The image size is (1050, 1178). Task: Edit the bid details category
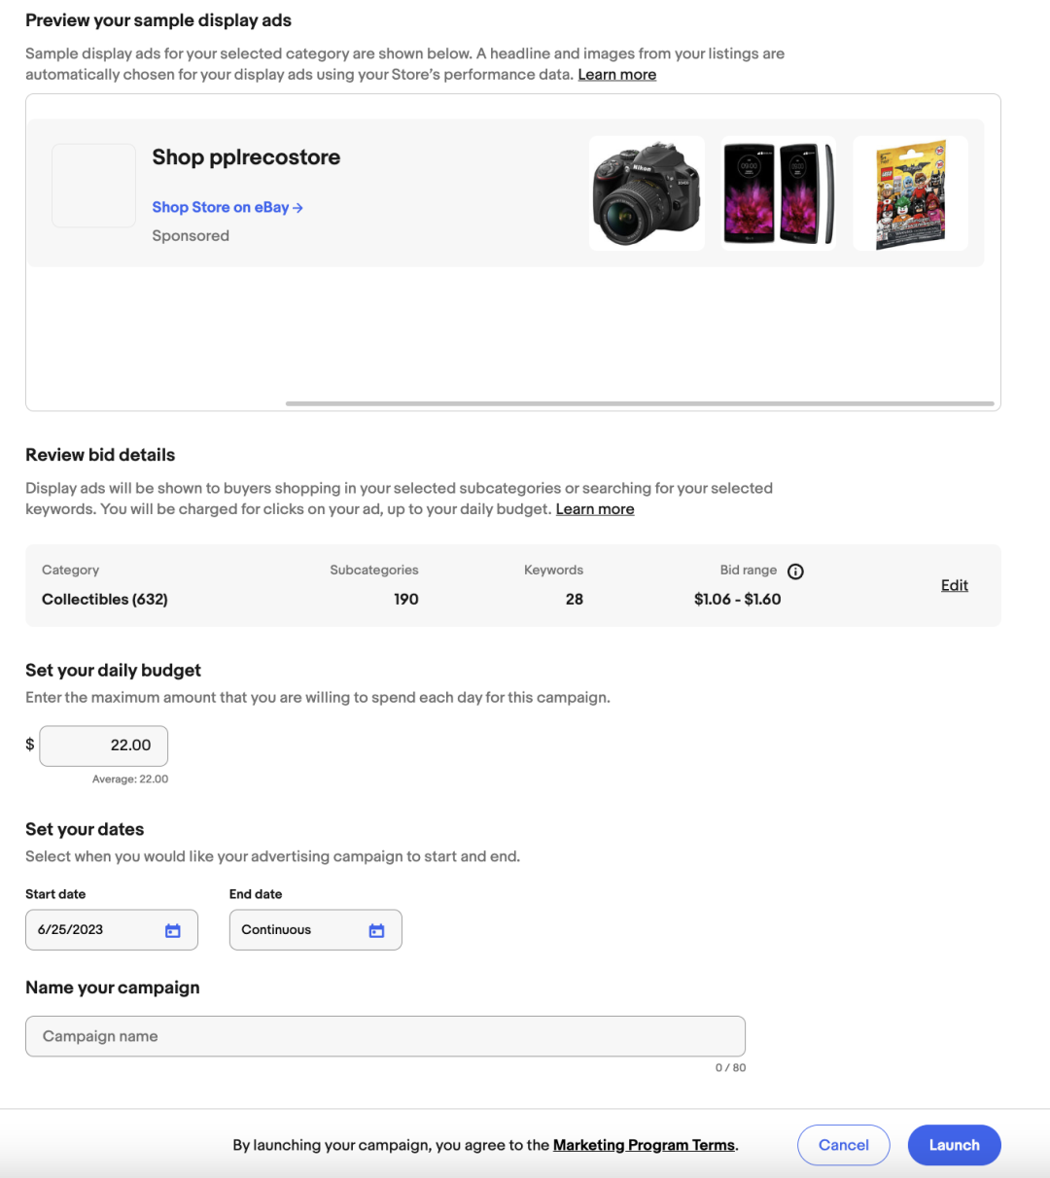pos(954,585)
